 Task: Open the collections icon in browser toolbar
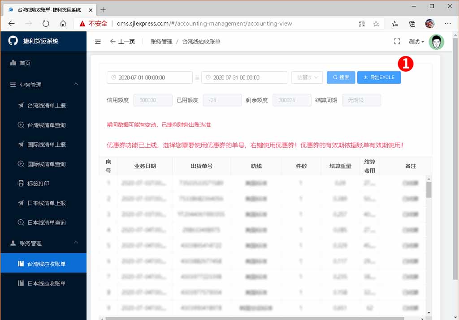(x=412, y=24)
